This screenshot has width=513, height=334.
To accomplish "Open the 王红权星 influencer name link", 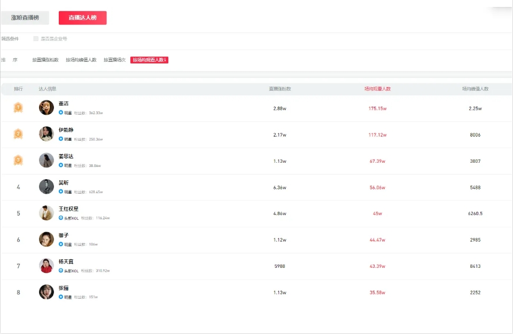I will 68,209.
